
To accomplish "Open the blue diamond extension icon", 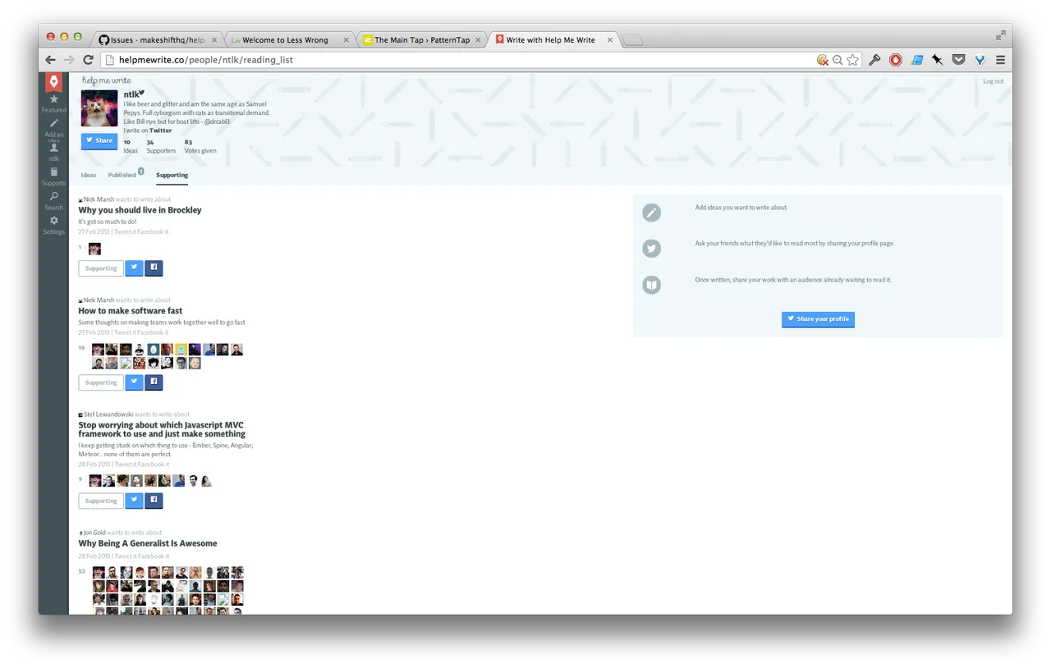I will 980,60.
